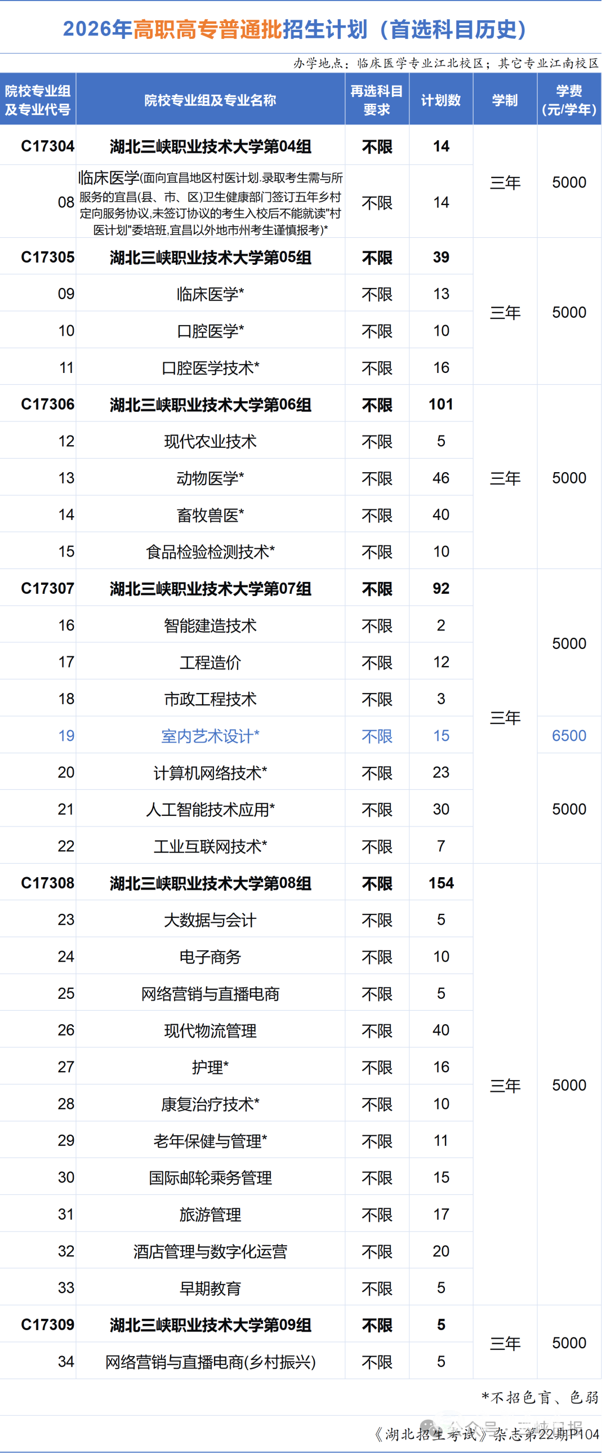Click the 院校专业组及专业代号 column header
Viewport: 602px width, 1453px height.
pyautogui.click(x=38, y=100)
